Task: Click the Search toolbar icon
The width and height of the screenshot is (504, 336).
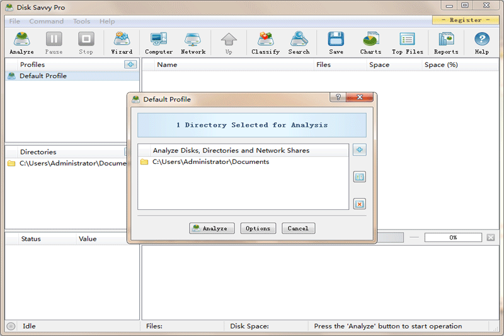Action: [299, 43]
